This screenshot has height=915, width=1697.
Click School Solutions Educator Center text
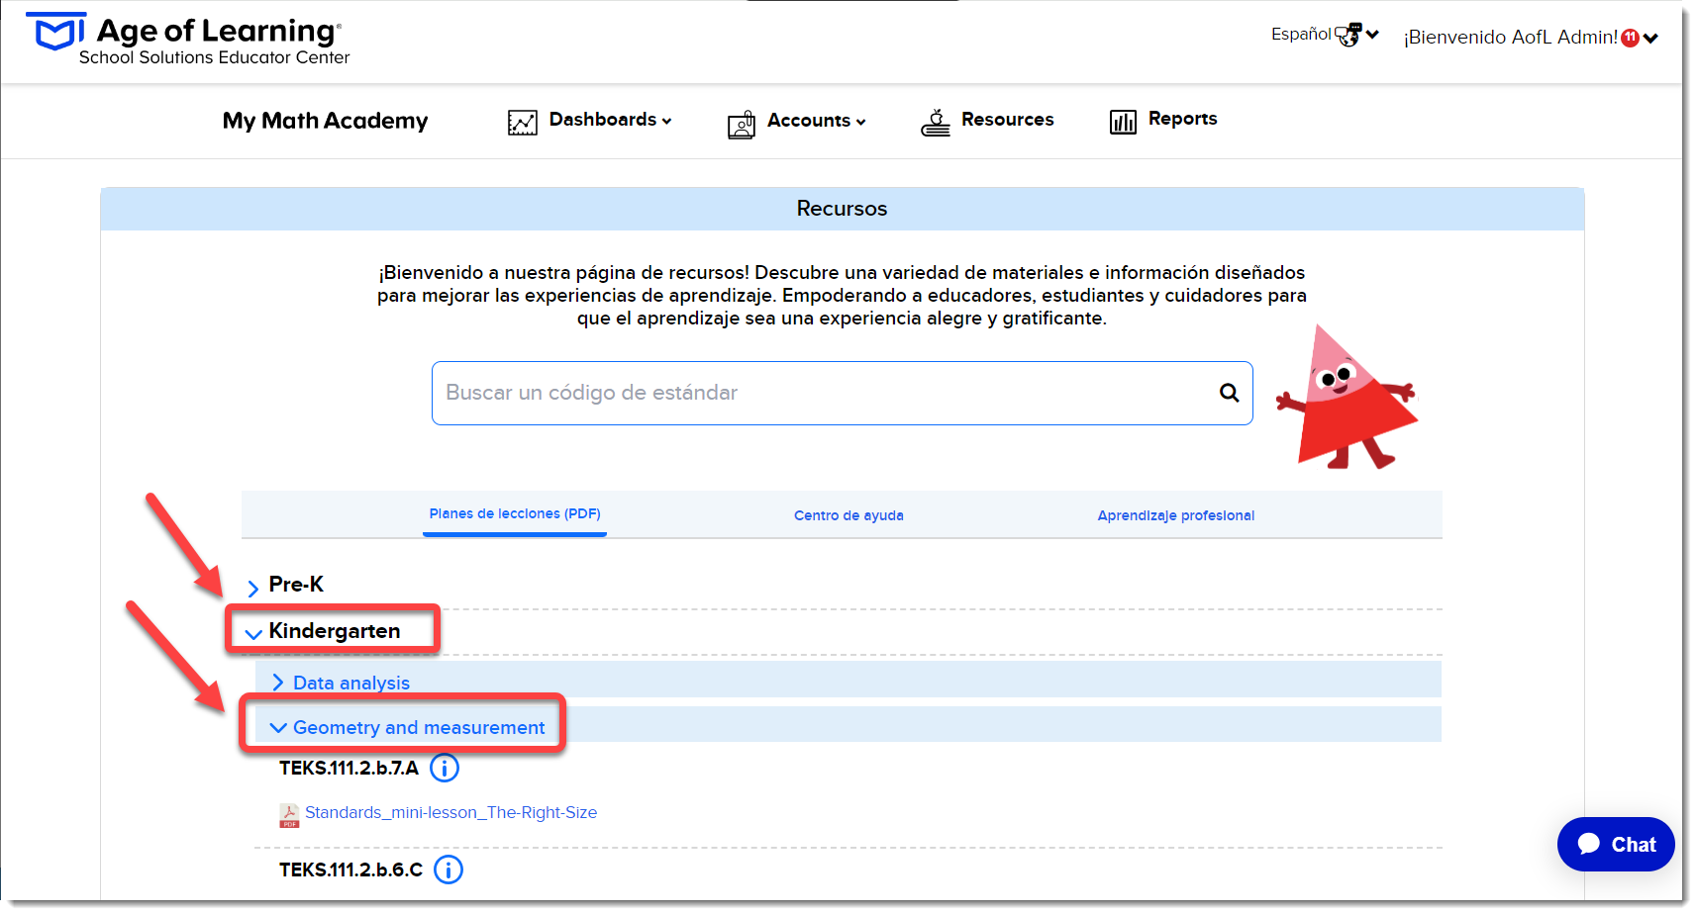click(x=214, y=57)
